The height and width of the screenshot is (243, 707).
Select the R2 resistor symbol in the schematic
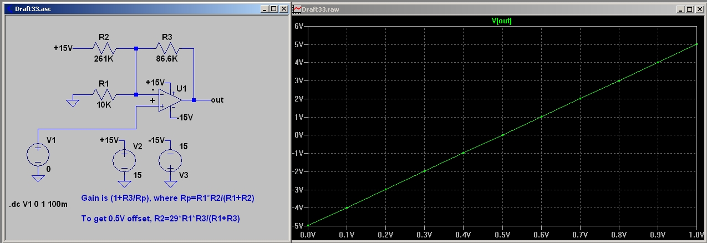tap(104, 48)
